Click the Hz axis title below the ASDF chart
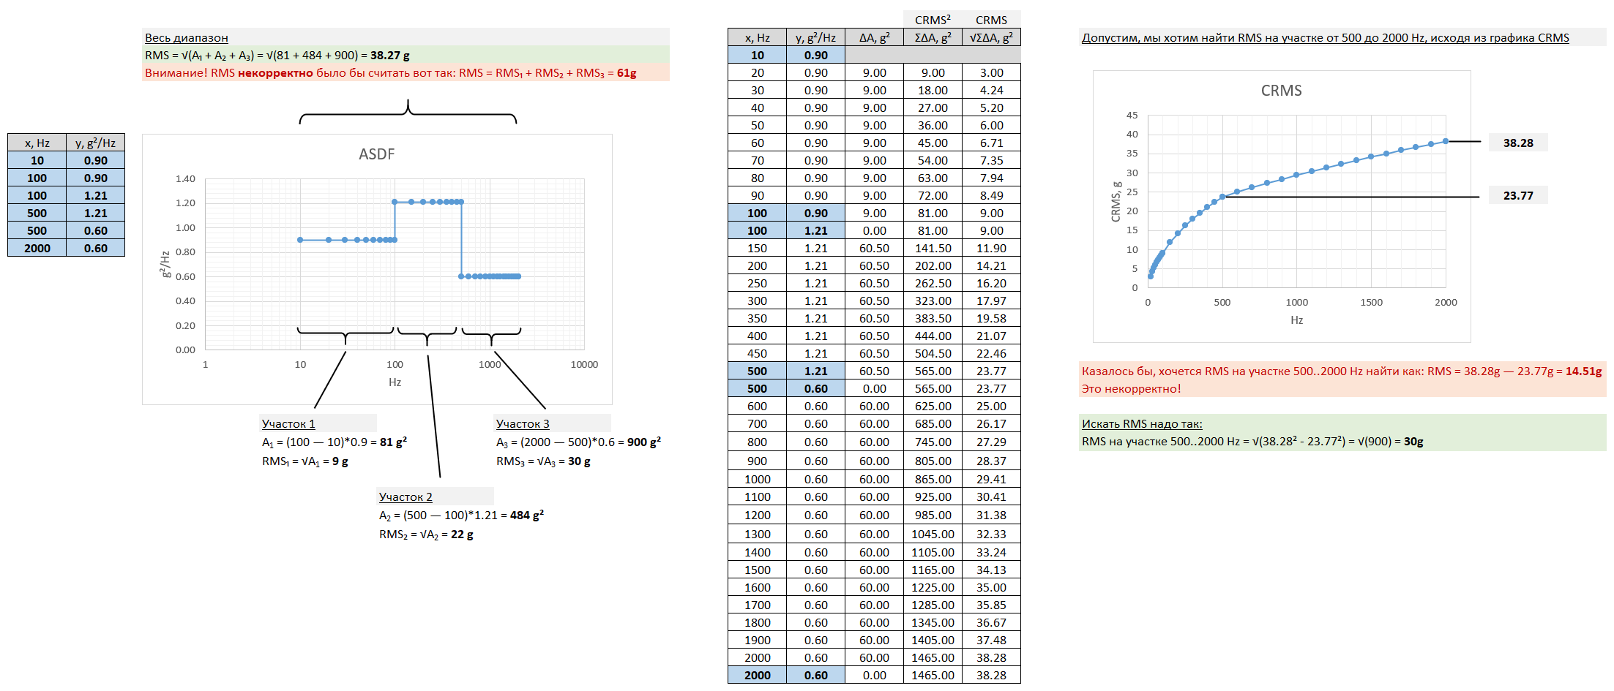Screen dimensions: 1614x691 click(395, 382)
